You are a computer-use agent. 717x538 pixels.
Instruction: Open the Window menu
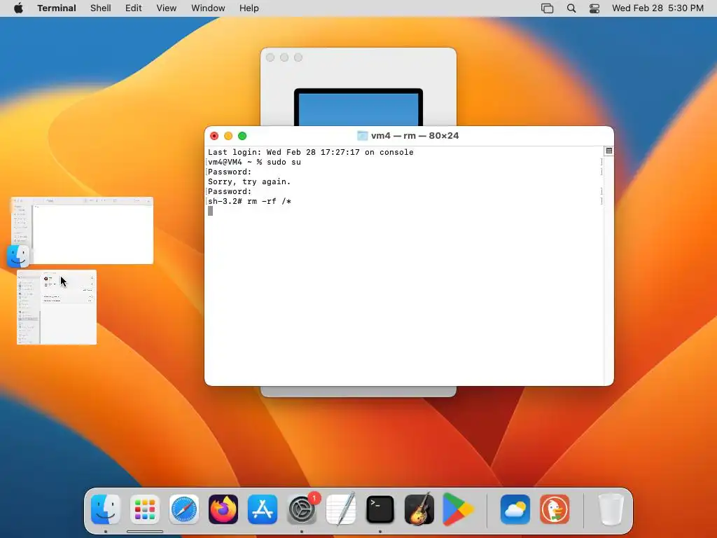(208, 8)
